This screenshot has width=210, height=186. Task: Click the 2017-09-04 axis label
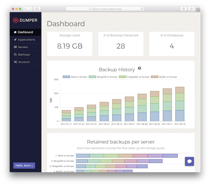pos(155,124)
